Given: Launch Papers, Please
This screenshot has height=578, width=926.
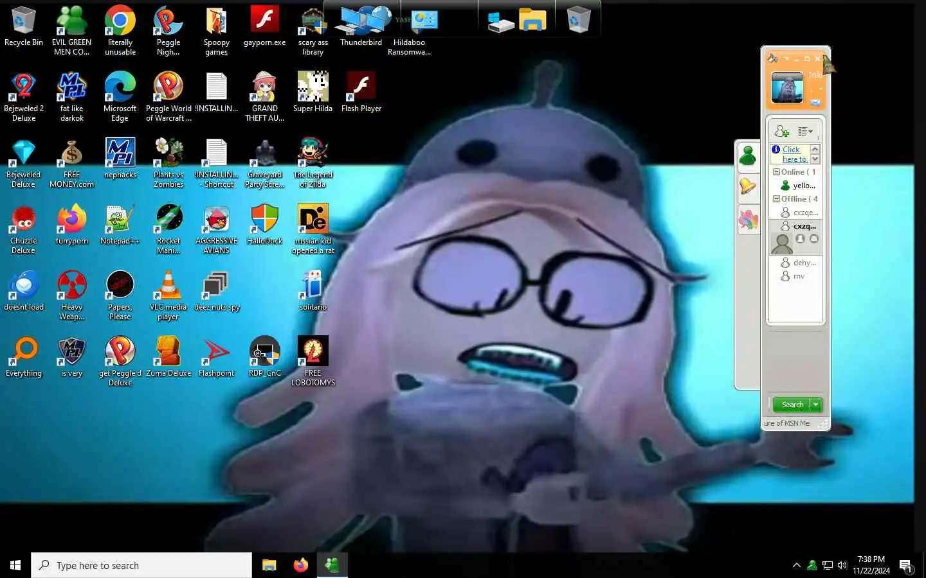Looking at the screenshot, I should [x=120, y=295].
